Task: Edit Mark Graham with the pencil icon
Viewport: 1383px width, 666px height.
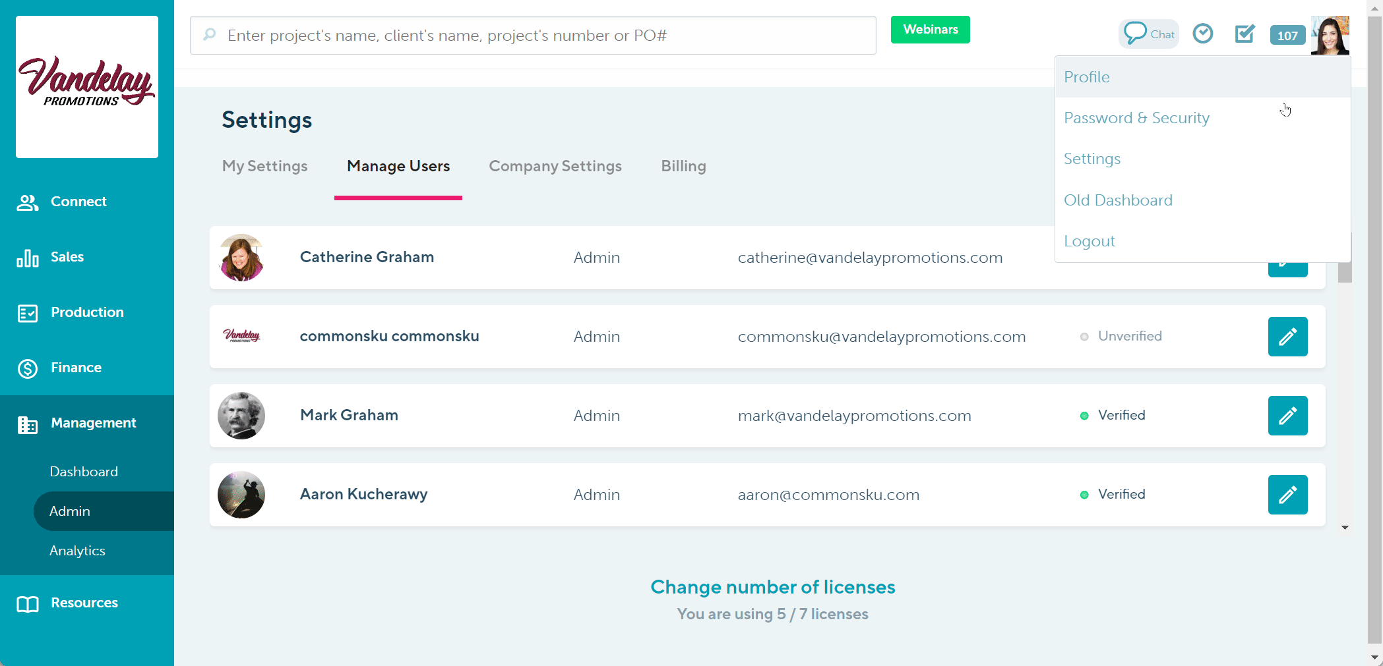Action: 1287,416
